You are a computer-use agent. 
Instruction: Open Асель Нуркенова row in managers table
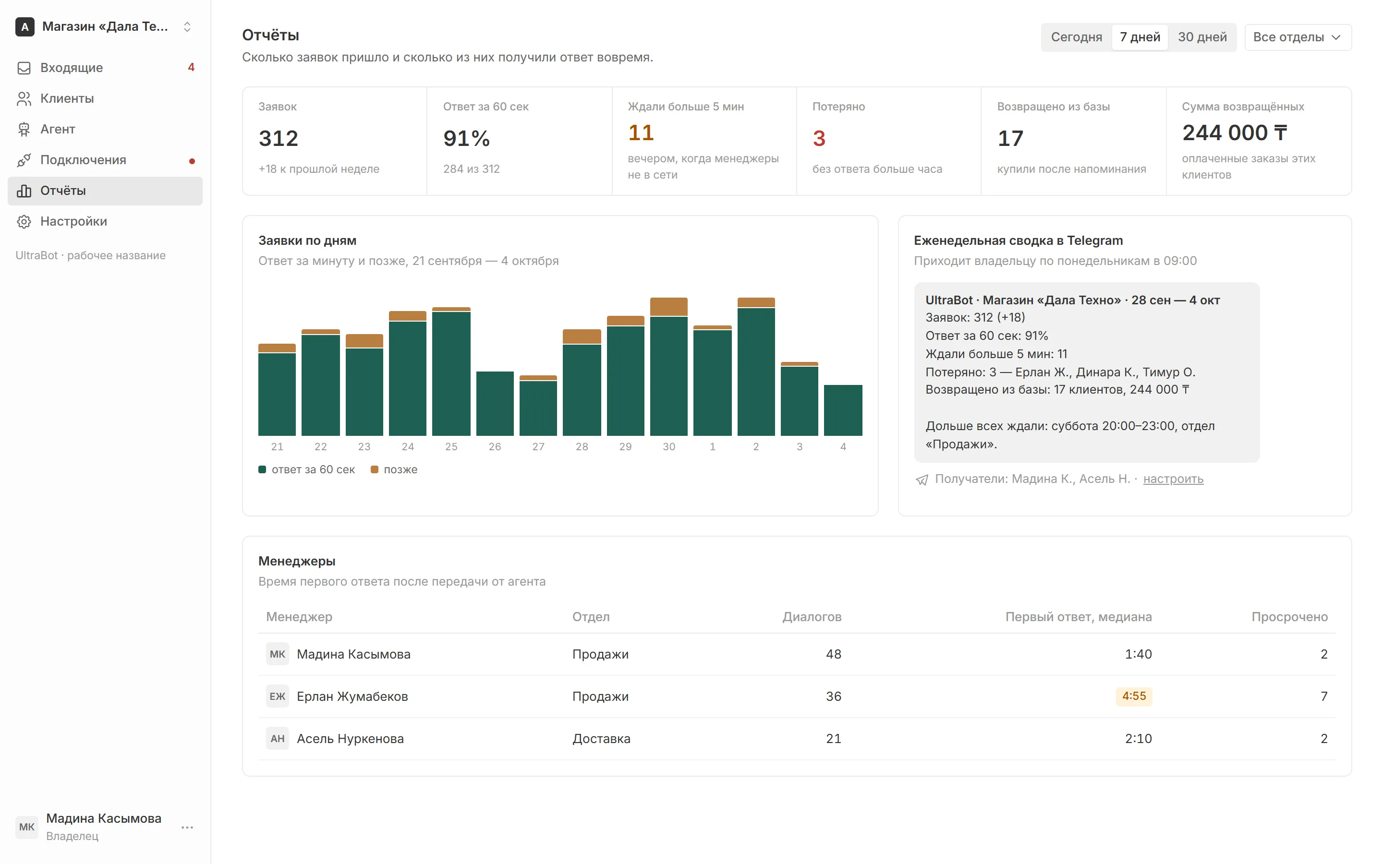[797, 739]
